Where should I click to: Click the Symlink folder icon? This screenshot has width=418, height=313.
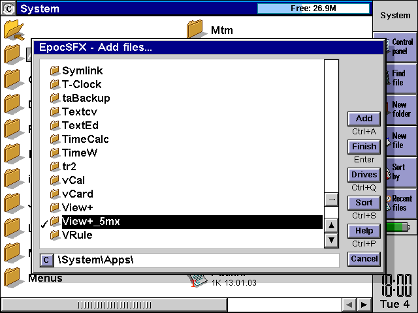(x=55, y=70)
